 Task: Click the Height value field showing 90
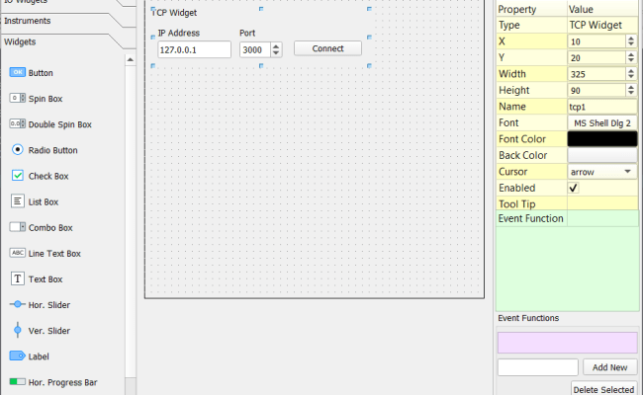[x=597, y=91]
